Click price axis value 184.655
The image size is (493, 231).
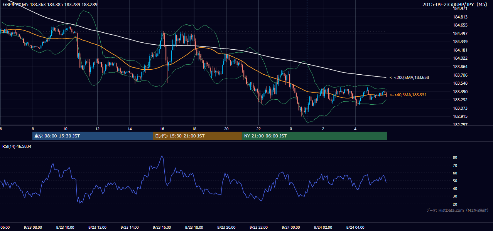(461, 25)
